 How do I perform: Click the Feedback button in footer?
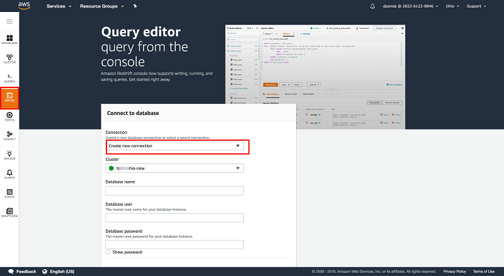pos(21,271)
